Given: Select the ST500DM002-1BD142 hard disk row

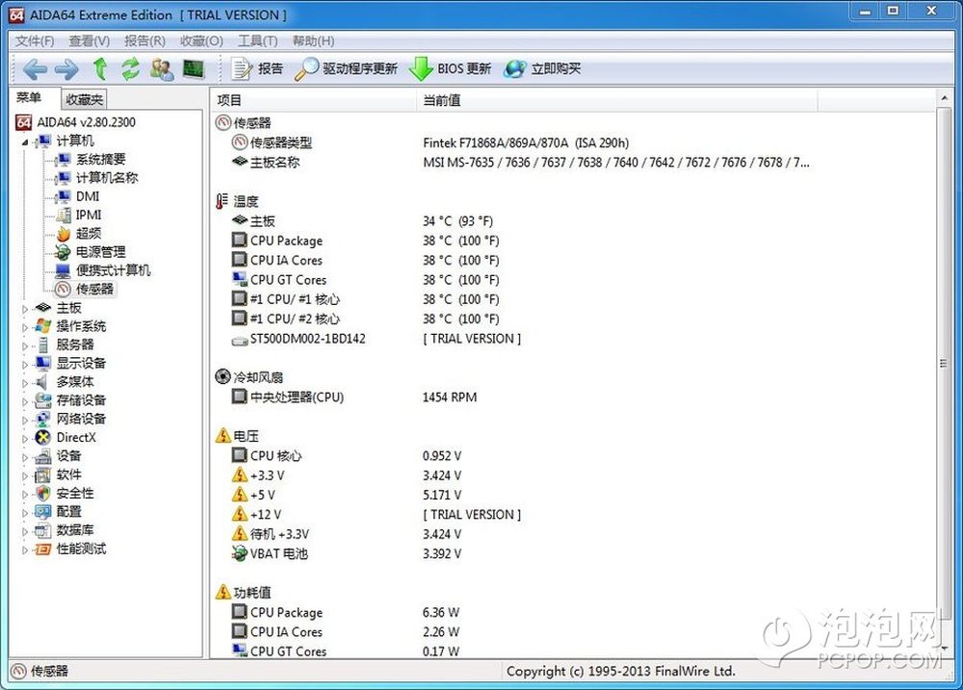Looking at the screenshot, I should point(376,338).
